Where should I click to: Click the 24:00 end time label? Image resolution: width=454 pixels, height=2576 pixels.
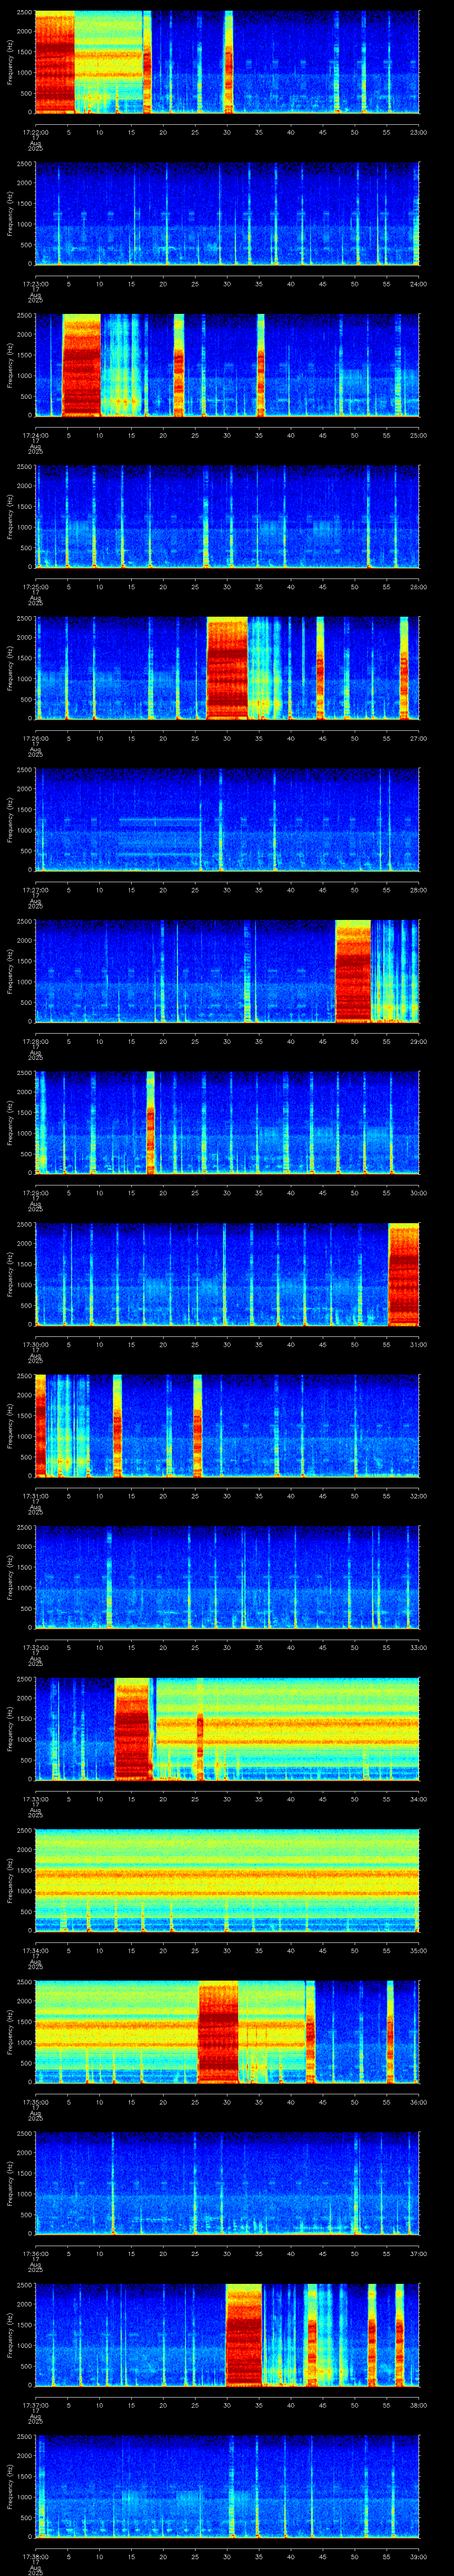419,284
